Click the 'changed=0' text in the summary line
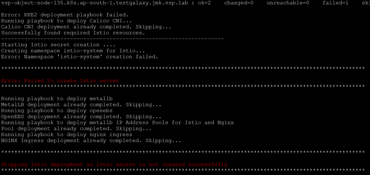The height and width of the screenshot is (175, 370). [x=239, y=3]
